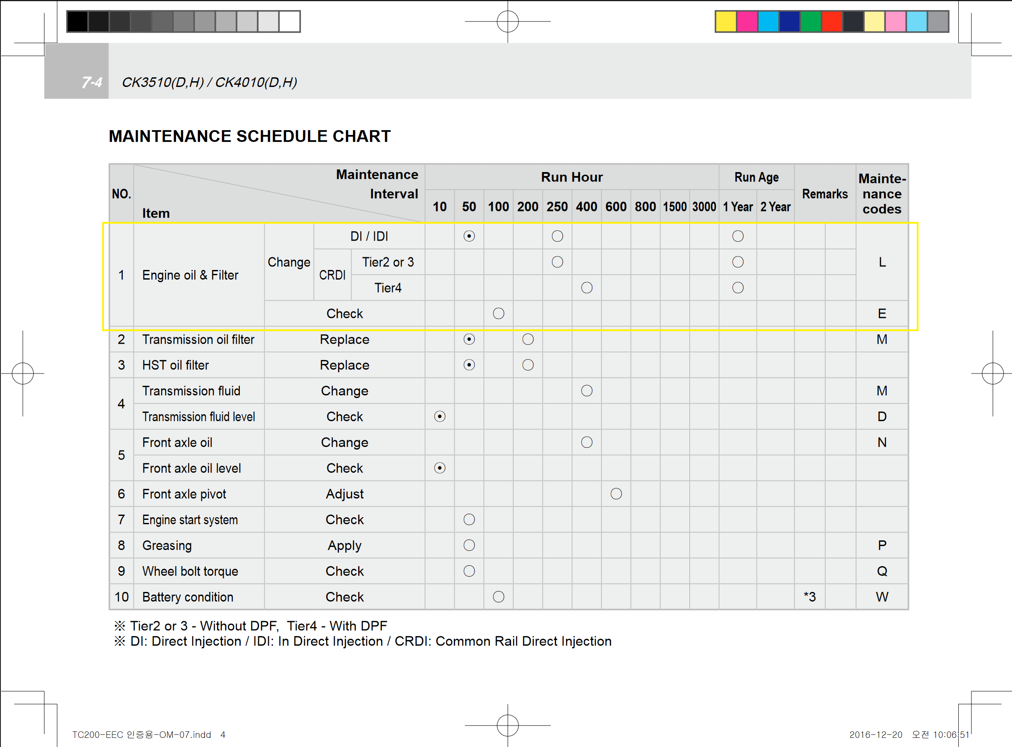Click the magenta swatch in the color bar

(747, 21)
